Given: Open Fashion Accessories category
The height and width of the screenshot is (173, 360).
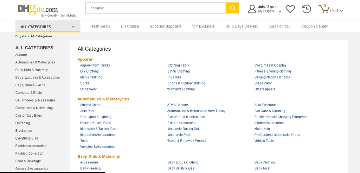Looking at the screenshot, I should pos(31,146).
